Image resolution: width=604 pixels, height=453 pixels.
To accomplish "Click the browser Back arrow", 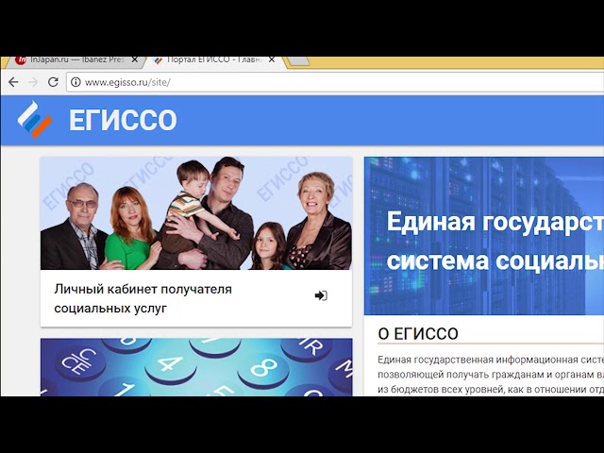I will click(x=13, y=82).
